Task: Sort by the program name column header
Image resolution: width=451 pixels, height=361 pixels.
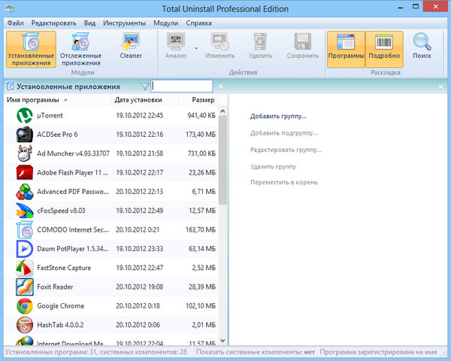Action: pyautogui.click(x=35, y=100)
